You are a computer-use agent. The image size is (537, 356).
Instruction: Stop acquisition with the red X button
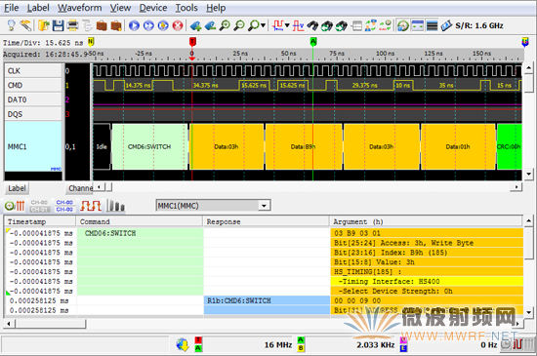point(178,25)
